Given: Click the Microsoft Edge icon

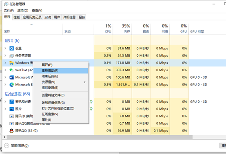Looking at the screenshot, I should click(x=11, y=85).
